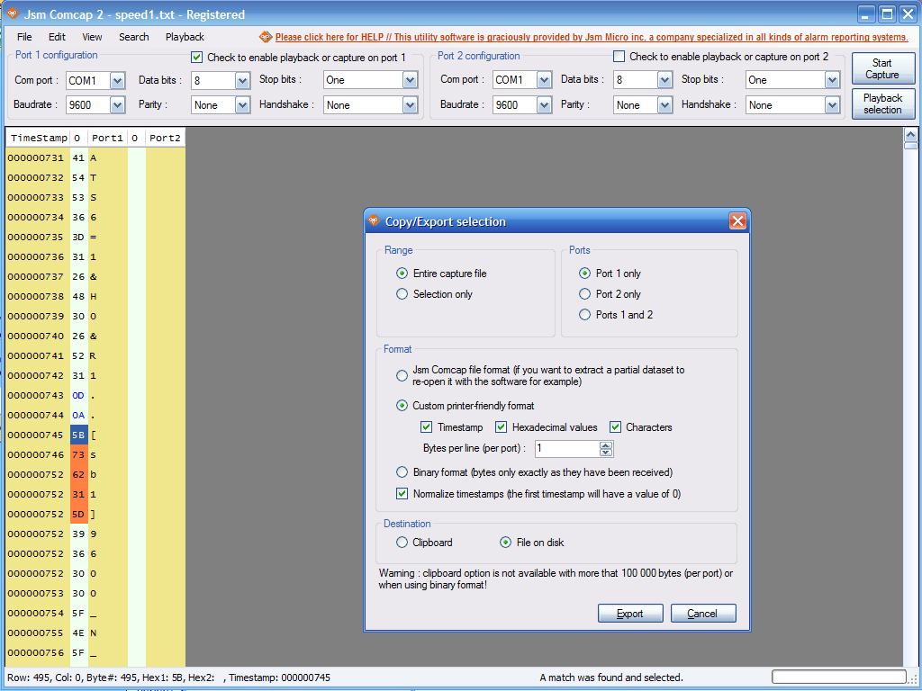Viewport: 922px width, 691px height.
Task: Select File on disk as destination
Action: 505,543
